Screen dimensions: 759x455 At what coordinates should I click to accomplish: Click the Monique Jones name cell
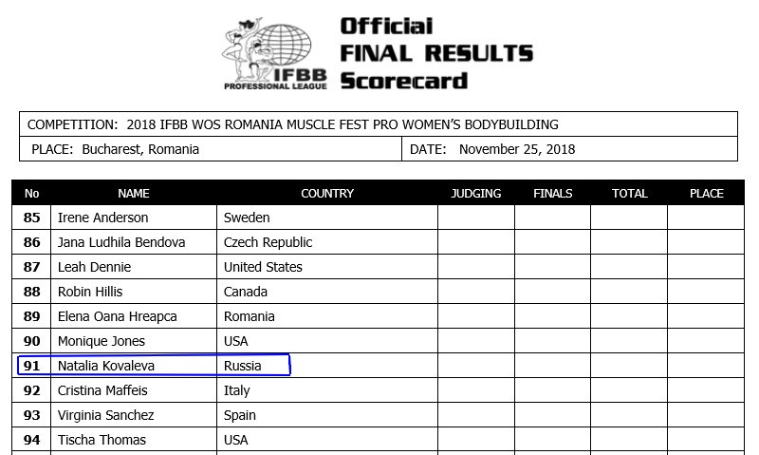tap(134, 341)
